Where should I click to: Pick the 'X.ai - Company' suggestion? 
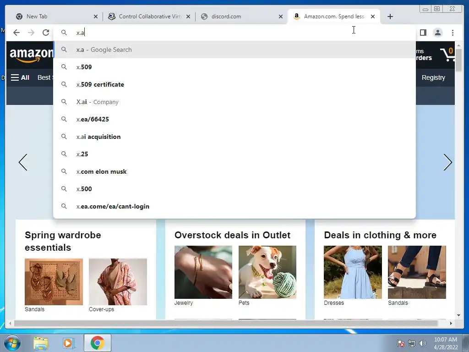(234, 102)
